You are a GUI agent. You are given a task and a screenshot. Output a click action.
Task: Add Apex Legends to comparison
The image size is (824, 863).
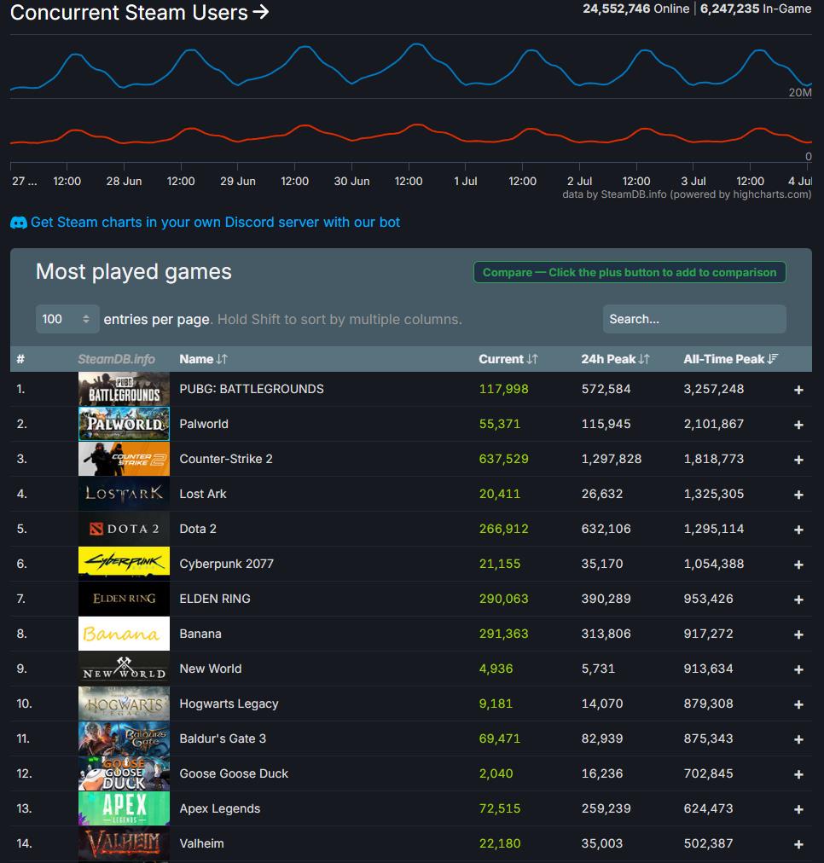[x=798, y=809]
